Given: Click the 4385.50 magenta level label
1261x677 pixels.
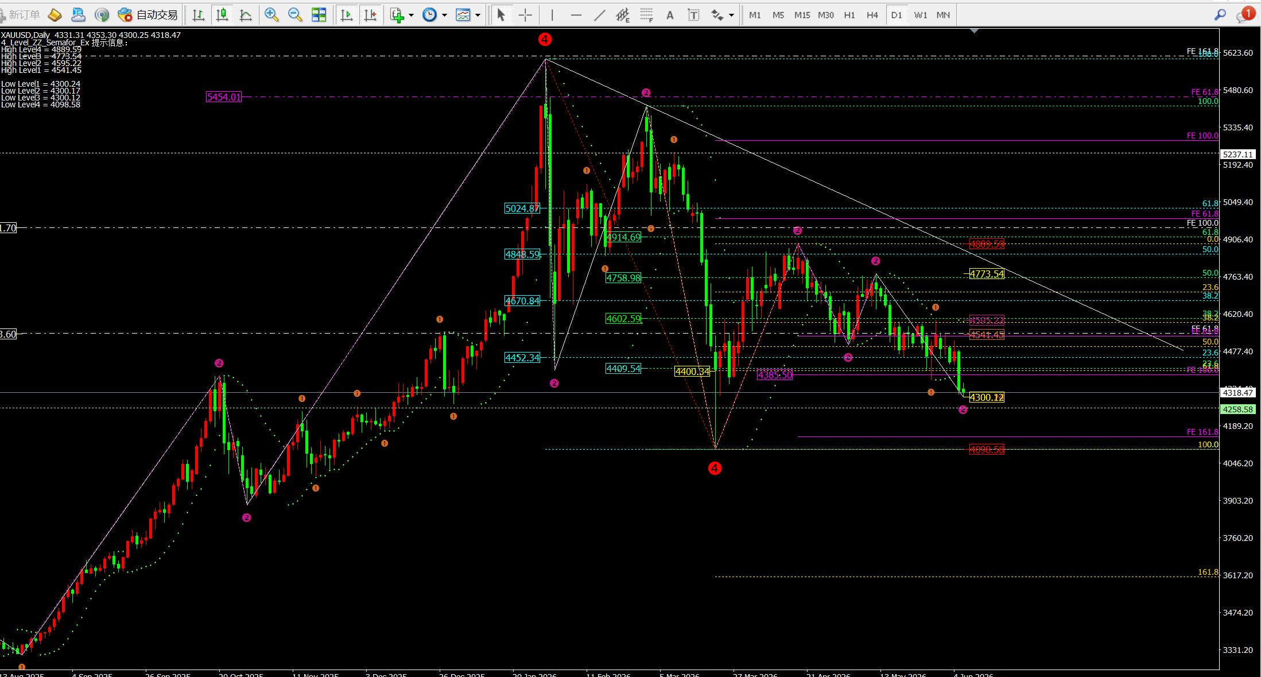Looking at the screenshot, I should tap(775, 375).
